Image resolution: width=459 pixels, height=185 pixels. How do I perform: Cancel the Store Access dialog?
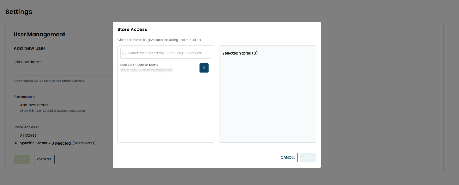pyautogui.click(x=287, y=157)
